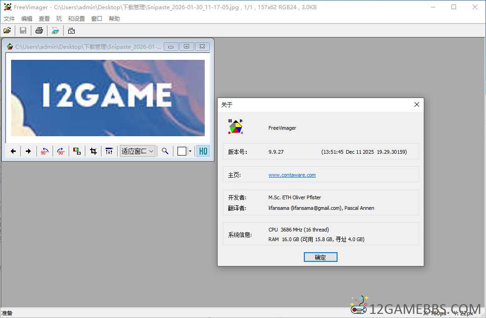Open the 文件 menu

[x=9, y=19]
